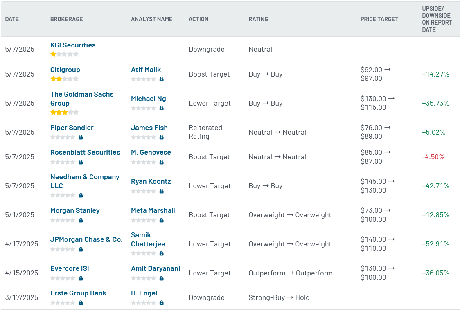View analyst Amit Daryanani profile

click(x=156, y=268)
